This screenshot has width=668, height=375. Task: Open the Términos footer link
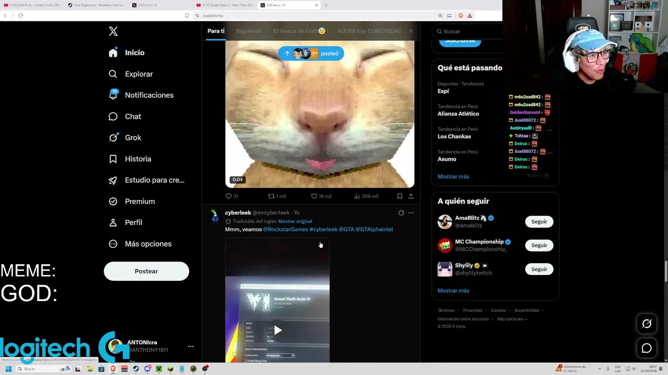click(446, 310)
